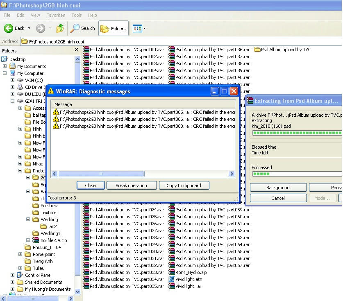Select the vivid light.rar archive icon

coord(172,286)
